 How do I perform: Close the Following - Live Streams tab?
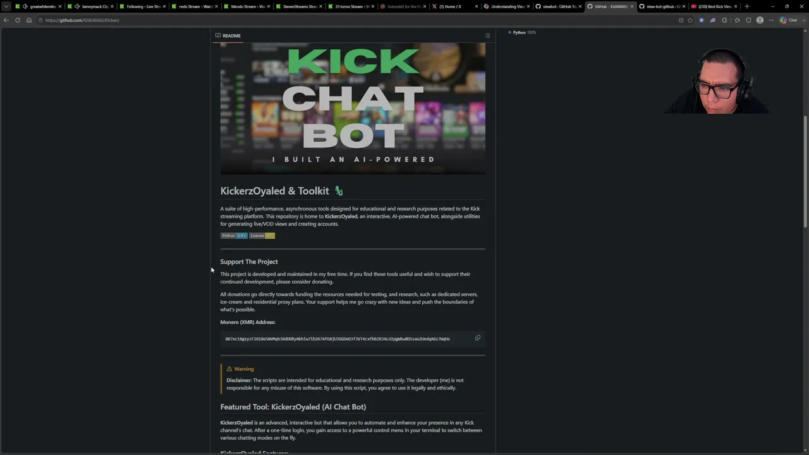click(x=164, y=6)
